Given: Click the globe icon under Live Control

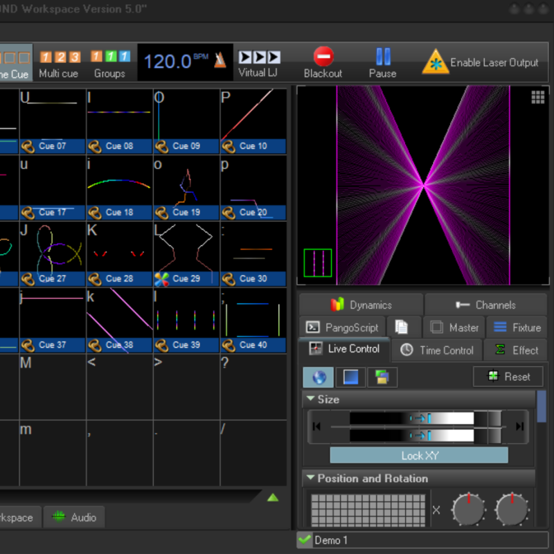Looking at the screenshot, I should pos(319,377).
